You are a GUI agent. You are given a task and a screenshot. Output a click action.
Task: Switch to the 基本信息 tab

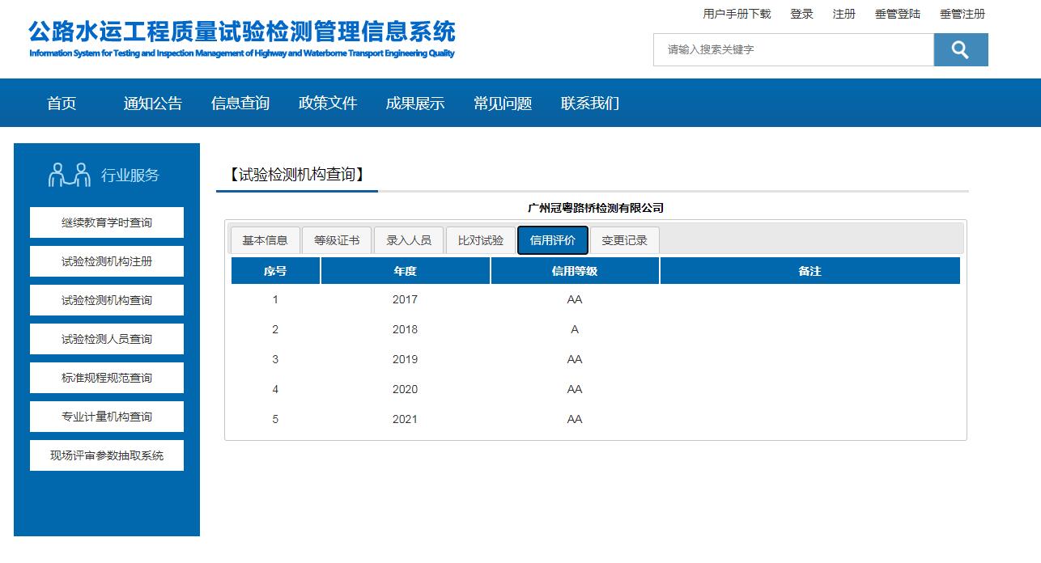tap(265, 240)
